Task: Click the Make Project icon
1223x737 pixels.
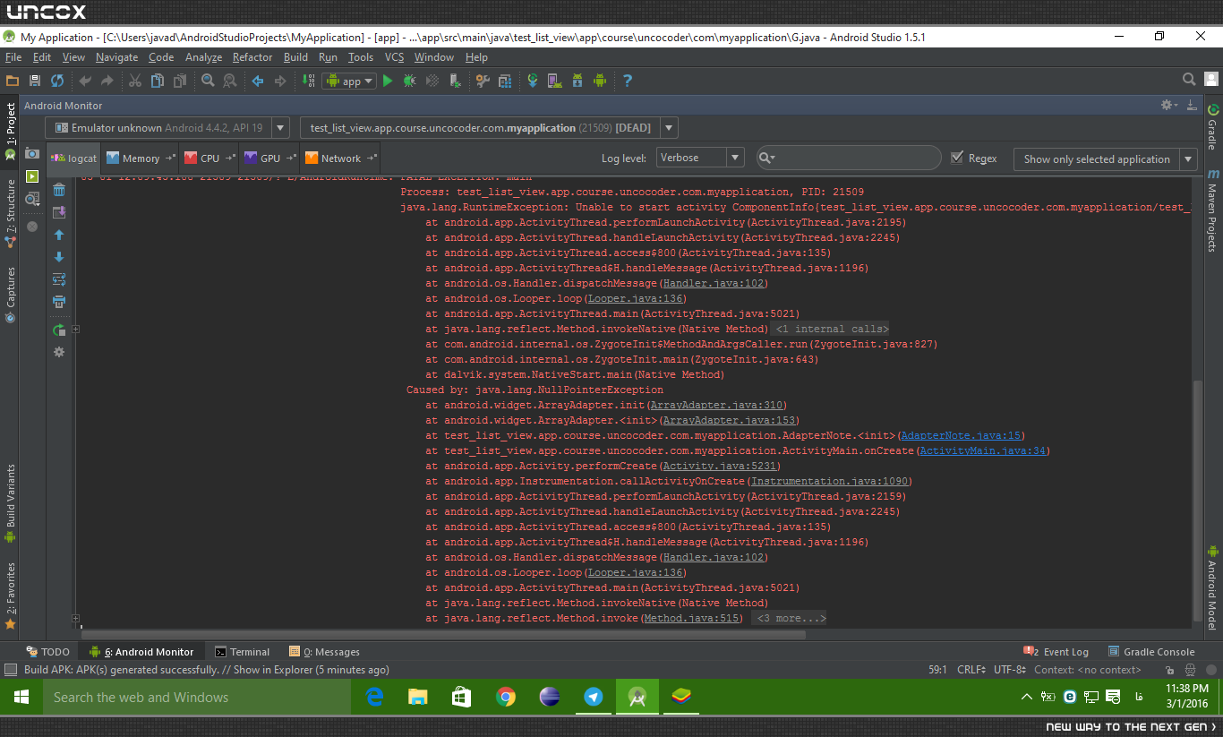Action: [309, 81]
